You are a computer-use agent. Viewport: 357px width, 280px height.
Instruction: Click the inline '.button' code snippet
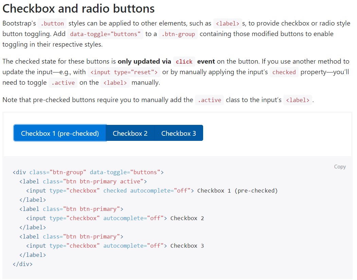point(52,23)
